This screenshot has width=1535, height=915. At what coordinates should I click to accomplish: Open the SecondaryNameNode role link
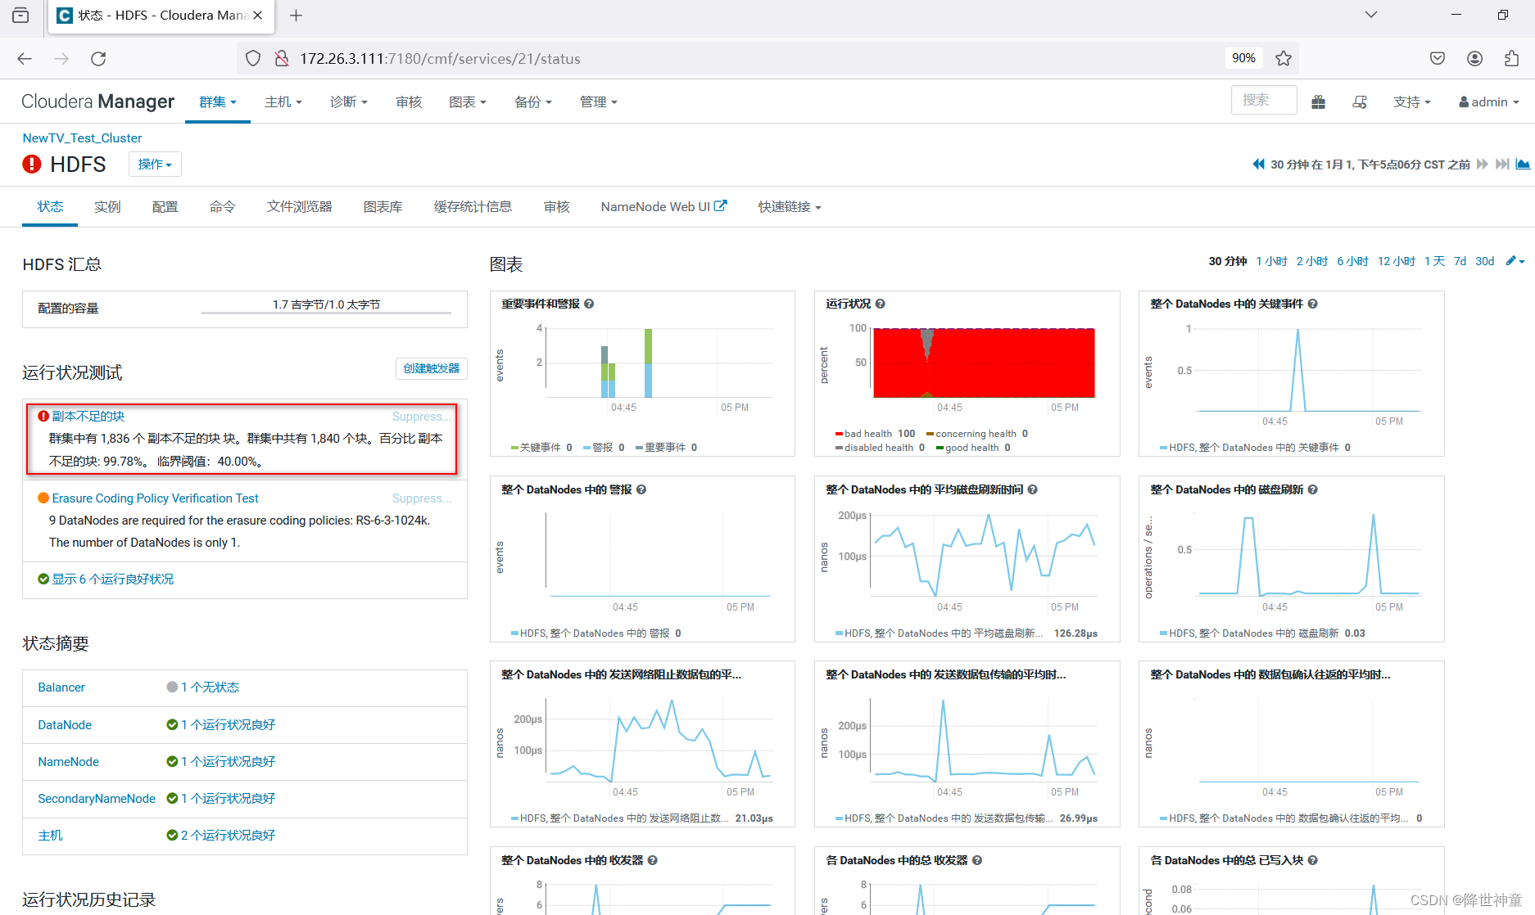(97, 798)
